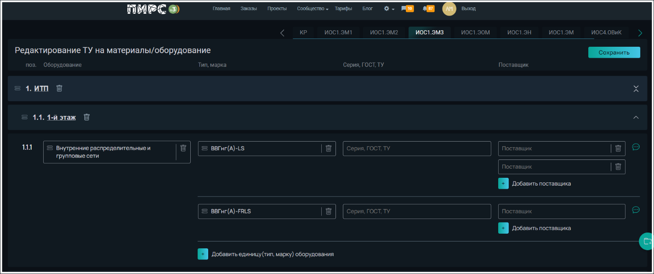The width and height of the screenshot is (654, 274).
Task: Delete the ВВГнг(А)-FRLS type entry
Action: [329, 211]
